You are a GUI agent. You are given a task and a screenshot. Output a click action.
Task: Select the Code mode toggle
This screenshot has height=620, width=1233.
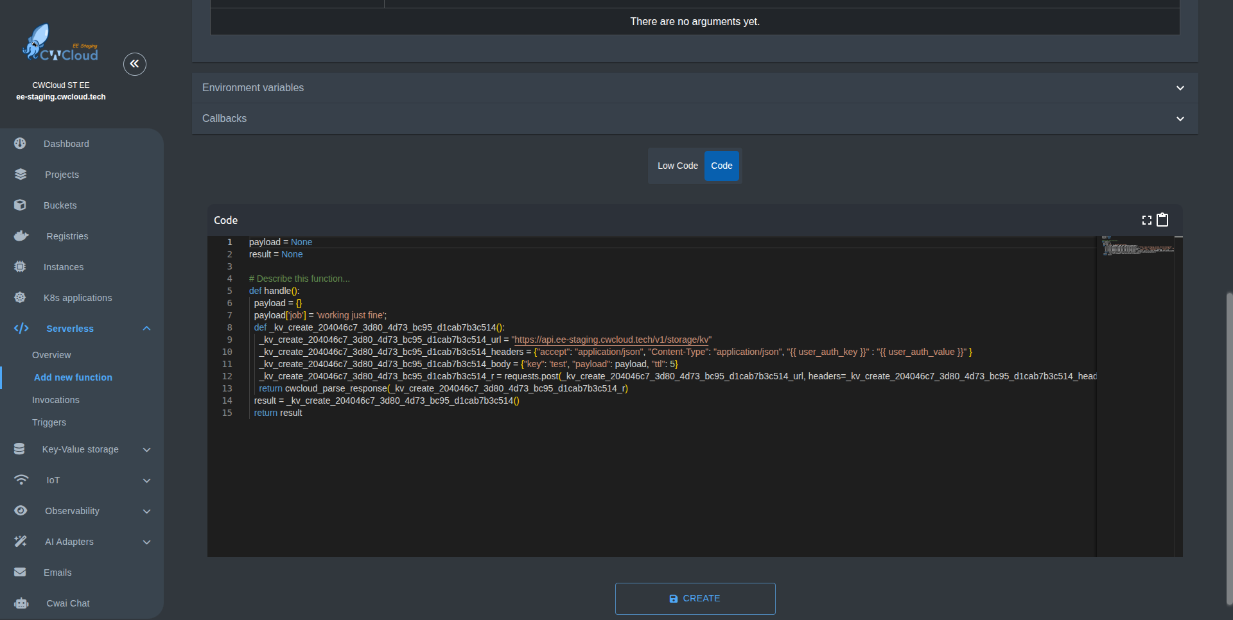721,166
